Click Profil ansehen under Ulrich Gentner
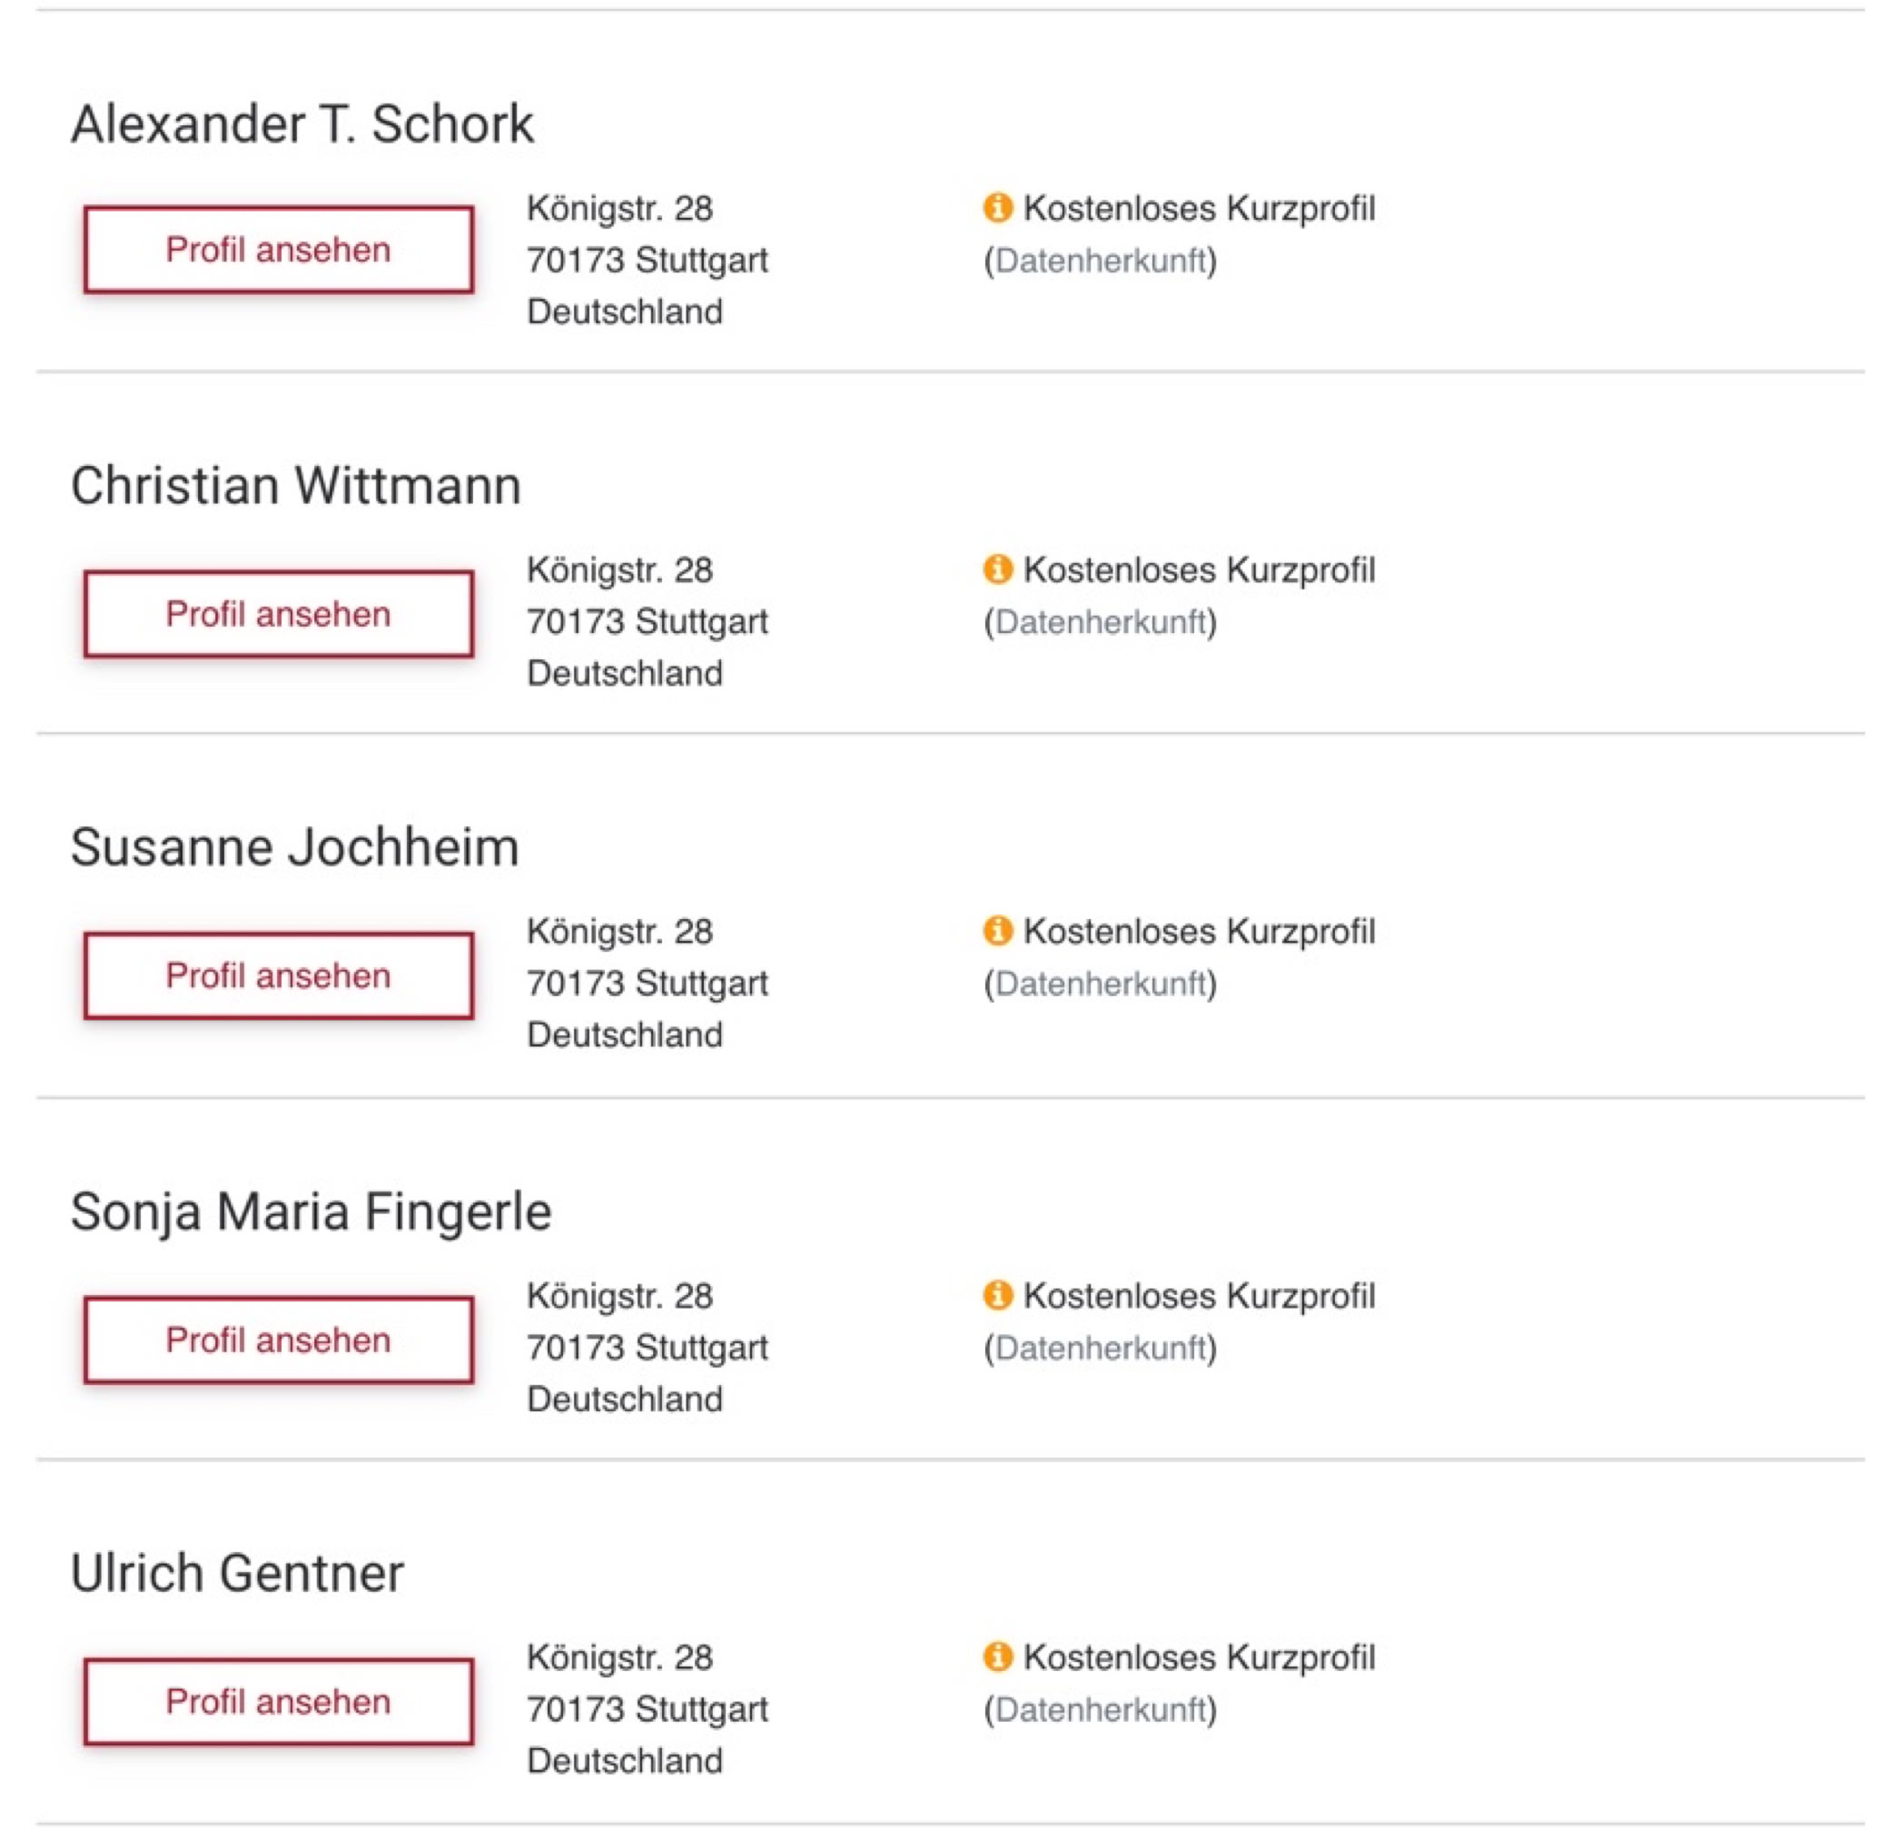 (x=278, y=1702)
